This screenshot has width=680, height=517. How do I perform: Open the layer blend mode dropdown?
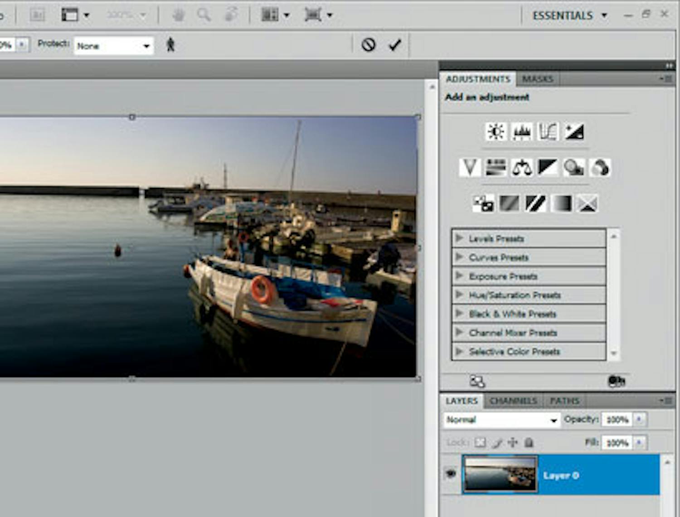[x=501, y=420]
